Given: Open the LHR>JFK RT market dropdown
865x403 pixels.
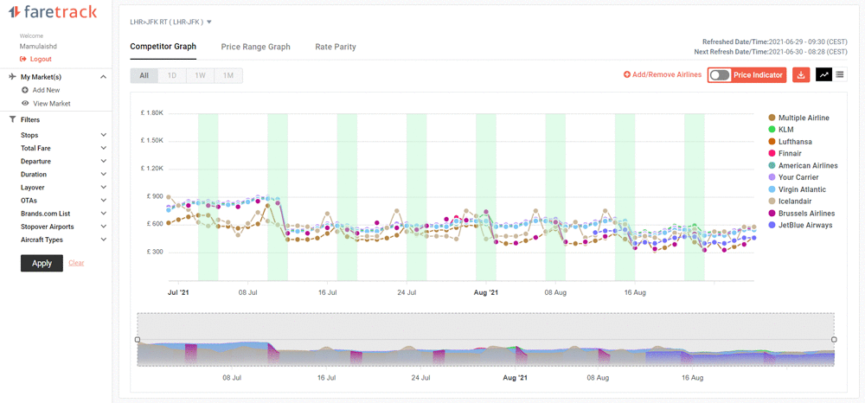Looking at the screenshot, I should [171, 22].
